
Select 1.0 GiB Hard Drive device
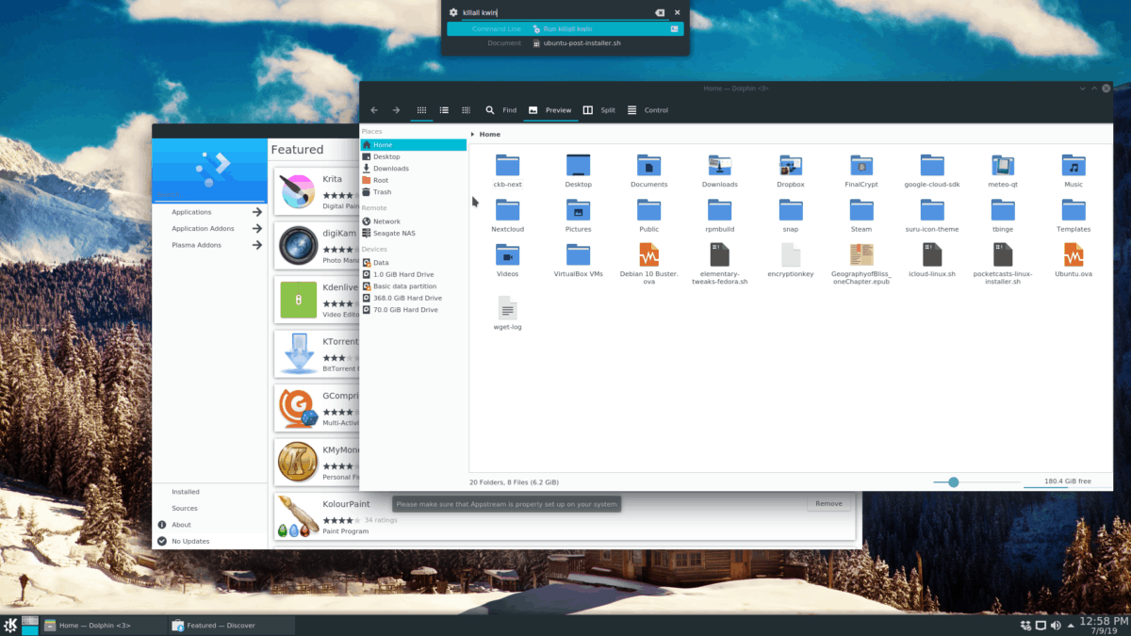pos(413,274)
